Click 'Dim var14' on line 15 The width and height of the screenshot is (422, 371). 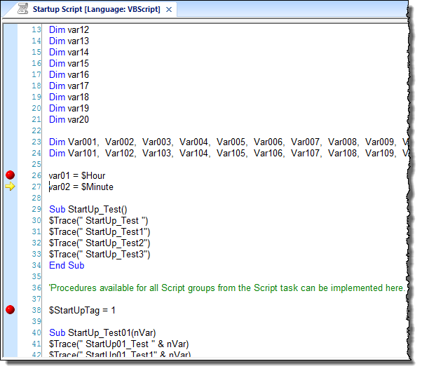(x=69, y=52)
